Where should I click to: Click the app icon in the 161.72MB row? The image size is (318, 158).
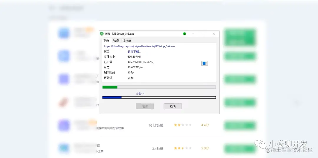(64, 125)
